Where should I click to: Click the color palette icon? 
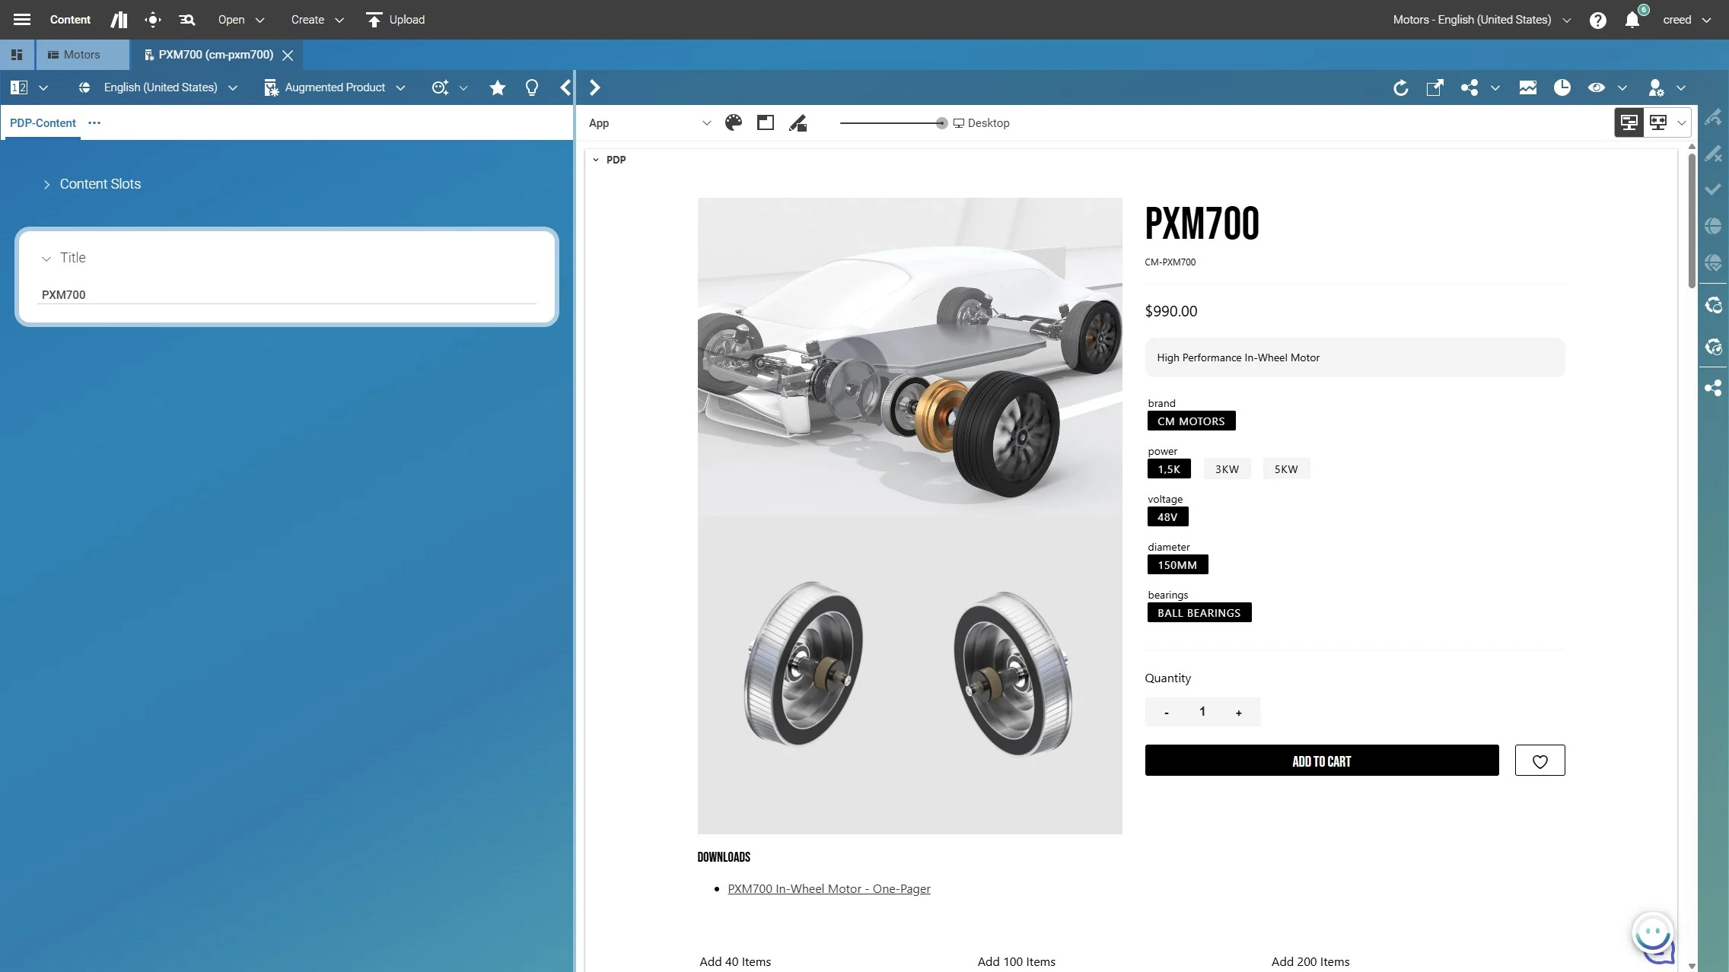tap(734, 122)
